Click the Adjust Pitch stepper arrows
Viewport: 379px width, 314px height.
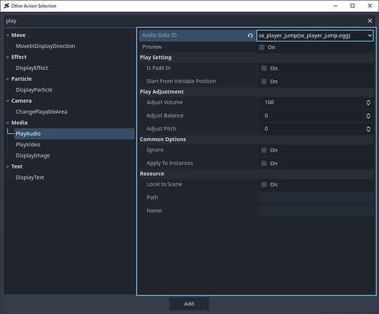pyautogui.click(x=368, y=129)
